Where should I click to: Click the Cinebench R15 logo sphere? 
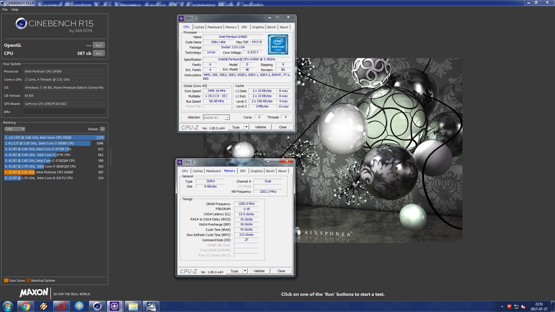tap(21, 23)
